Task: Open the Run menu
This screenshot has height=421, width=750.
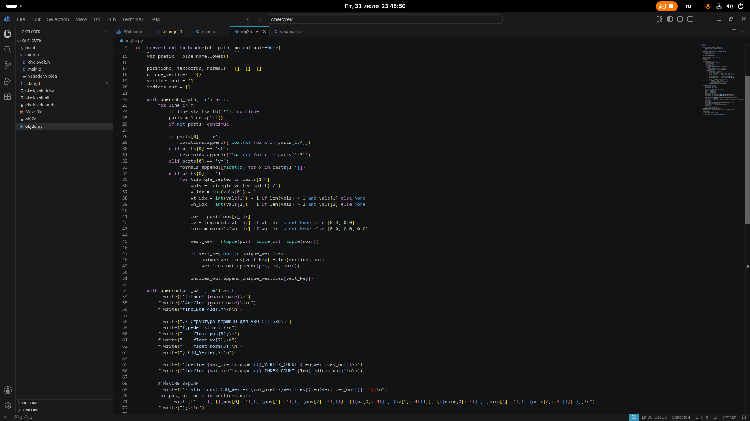Action: point(111,19)
